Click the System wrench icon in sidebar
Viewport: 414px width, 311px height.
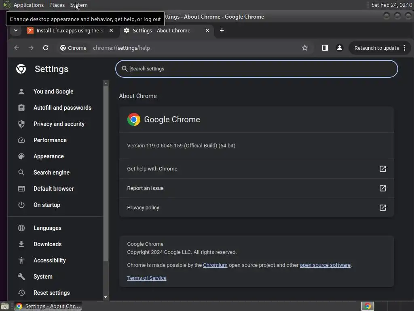[21, 277]
